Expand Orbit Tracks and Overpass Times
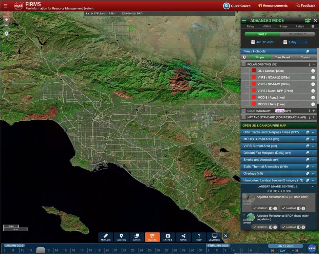The height and width of the screenshot is (254, 319). (313, 132)
